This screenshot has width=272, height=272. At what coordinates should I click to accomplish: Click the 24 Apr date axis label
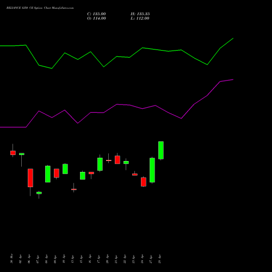point(142,259)
